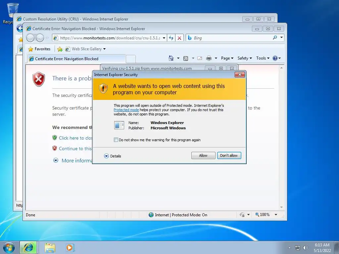Open the address bar history dropdown
Screen dimensions: 339x254
click(x=164, y=38)
